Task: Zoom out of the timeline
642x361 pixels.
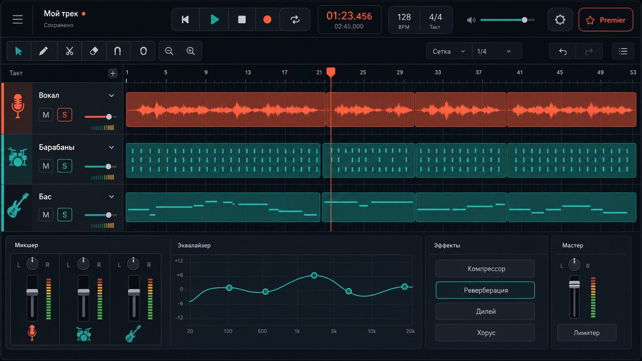Action: coord(169,51)
